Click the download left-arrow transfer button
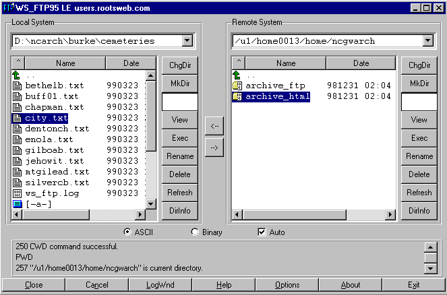Screen dimensions: 447x295 click(214, 125)
